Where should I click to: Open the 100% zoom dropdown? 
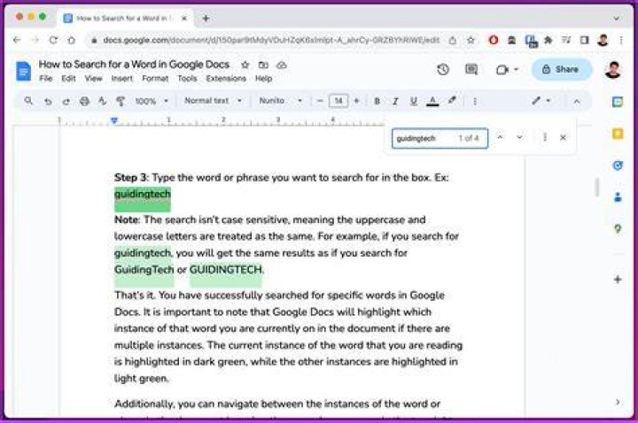pos(152,101)
